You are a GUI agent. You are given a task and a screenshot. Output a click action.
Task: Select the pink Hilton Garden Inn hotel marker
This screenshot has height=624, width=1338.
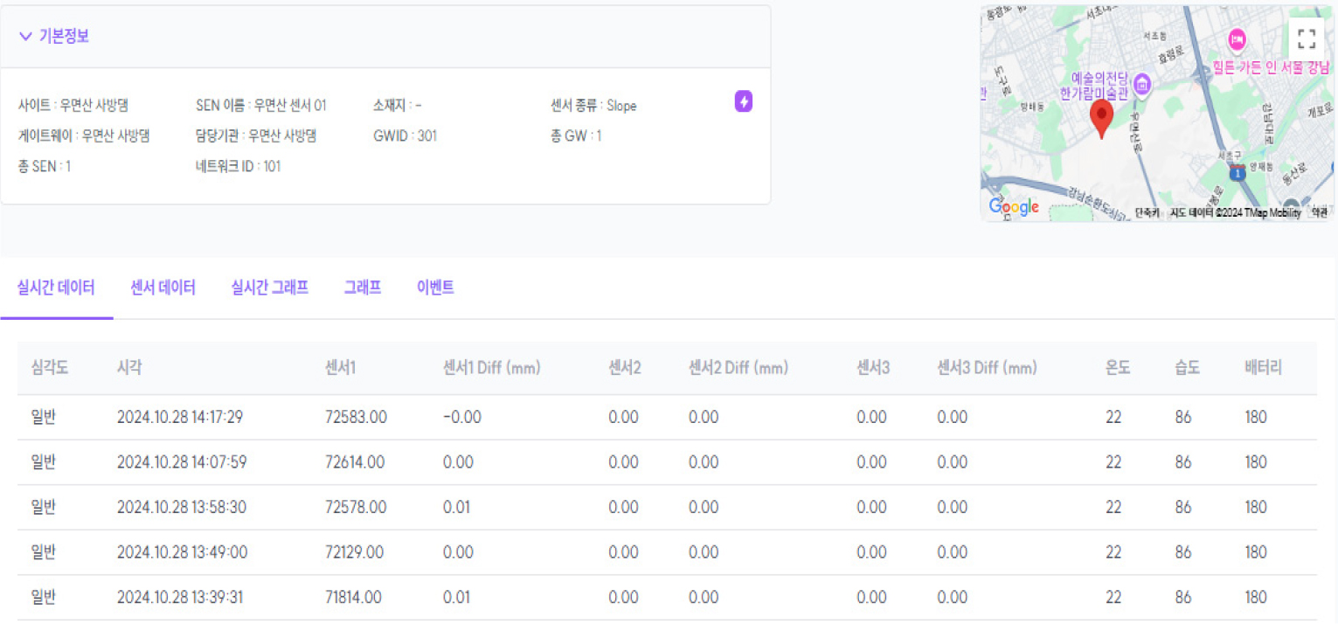tap(1237, 39)
